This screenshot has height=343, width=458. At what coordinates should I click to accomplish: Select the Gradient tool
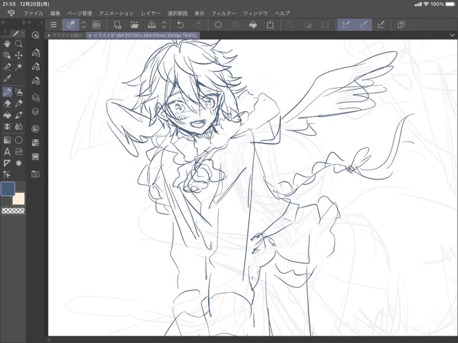pos(7,141)
